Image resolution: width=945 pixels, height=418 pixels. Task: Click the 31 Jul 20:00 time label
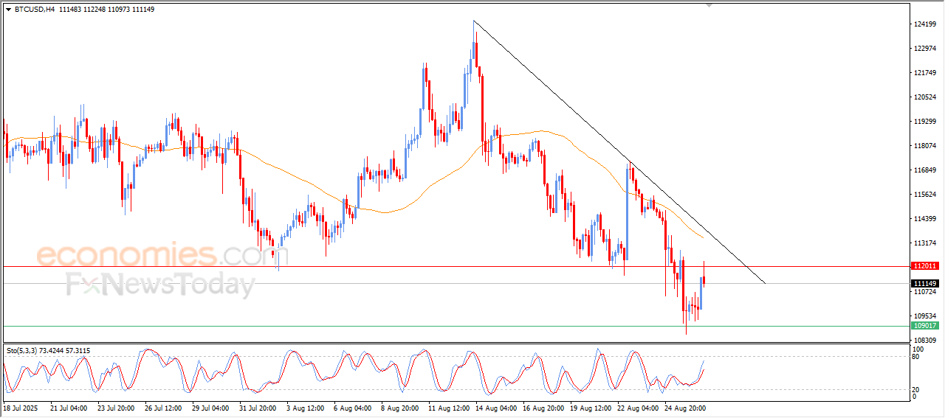pyautogui.click(x=258, y=408)
